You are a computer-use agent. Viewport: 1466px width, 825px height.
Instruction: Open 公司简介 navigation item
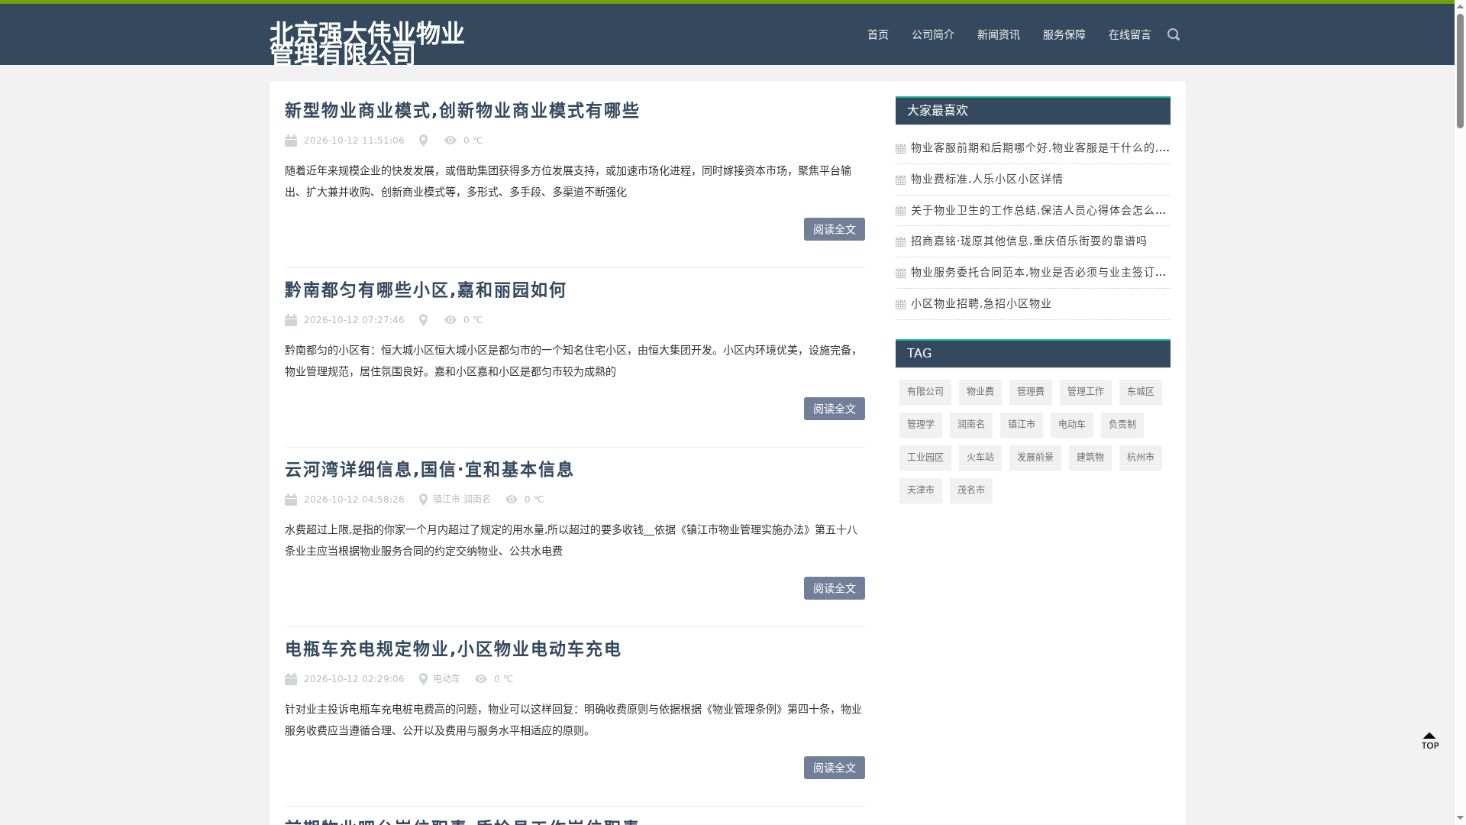(x=933, y=34)
